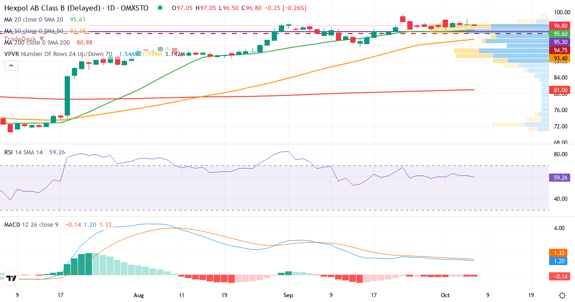Click the close price C96.80 value
The height and width of the screenshot is (302, 575).
pyautogui.click(x=251, y=8)
